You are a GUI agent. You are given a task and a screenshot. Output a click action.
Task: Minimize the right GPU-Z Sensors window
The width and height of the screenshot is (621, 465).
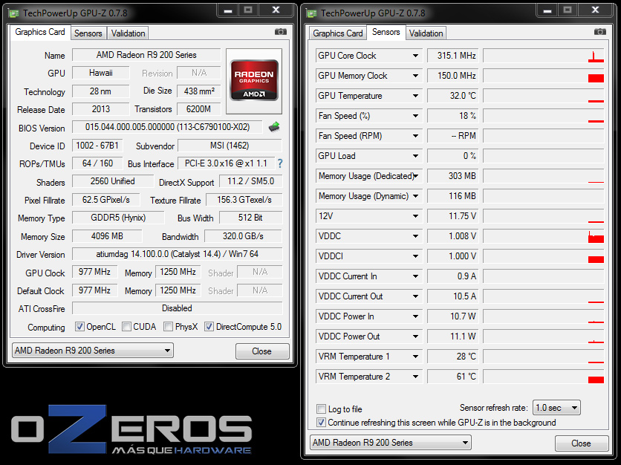tap(547, 10)
